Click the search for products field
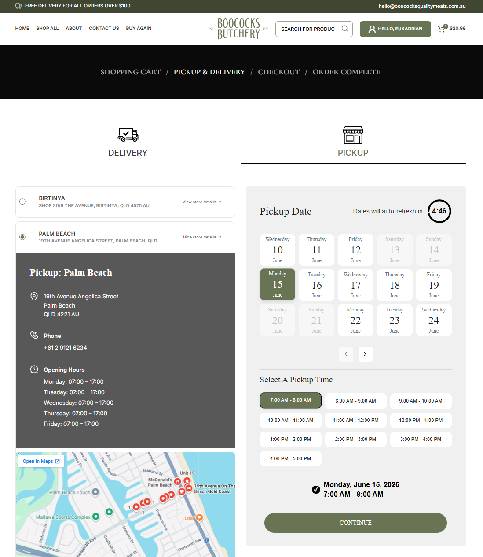This screenshot has width=483, height=557. tap(309, 29)
